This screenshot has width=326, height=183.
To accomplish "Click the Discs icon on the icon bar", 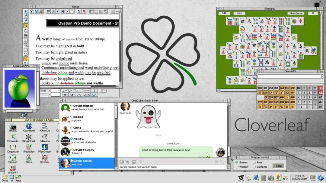I will (x=5, y=178).
